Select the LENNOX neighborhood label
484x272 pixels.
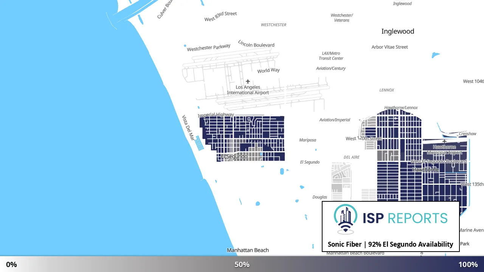(x=387, y=90)
